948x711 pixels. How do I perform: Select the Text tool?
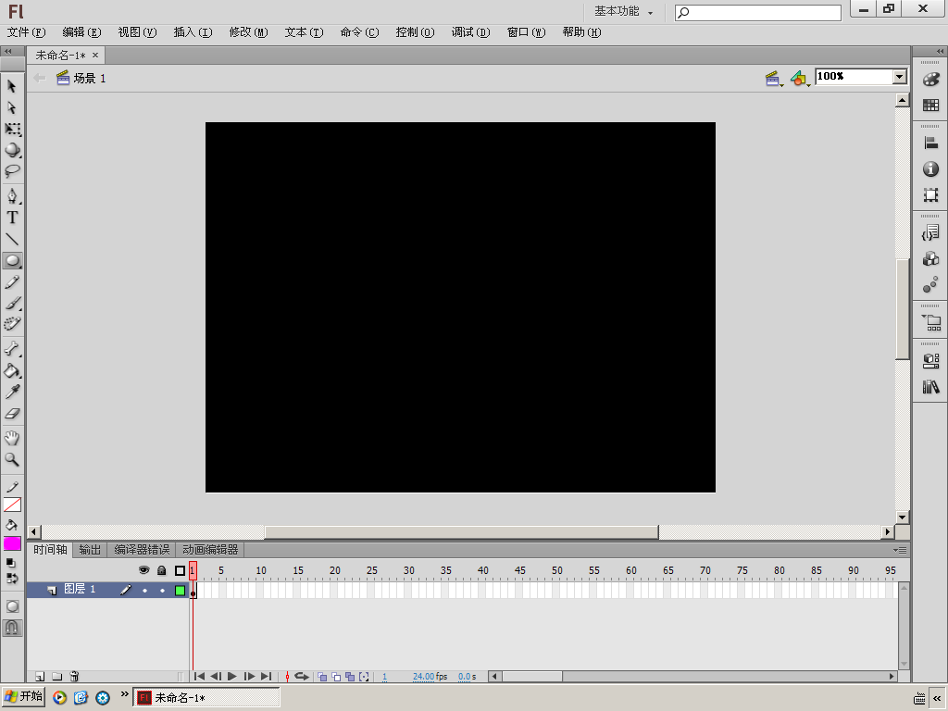point(12,218)
